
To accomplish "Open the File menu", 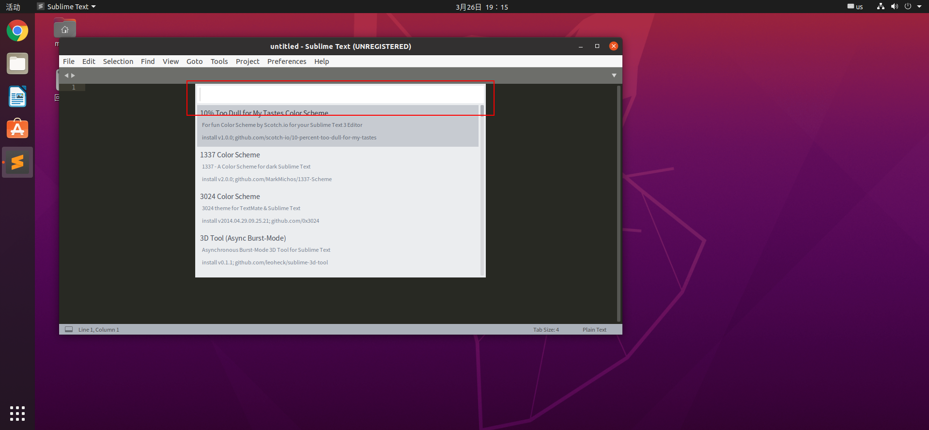I will click(x=69, y=61).
